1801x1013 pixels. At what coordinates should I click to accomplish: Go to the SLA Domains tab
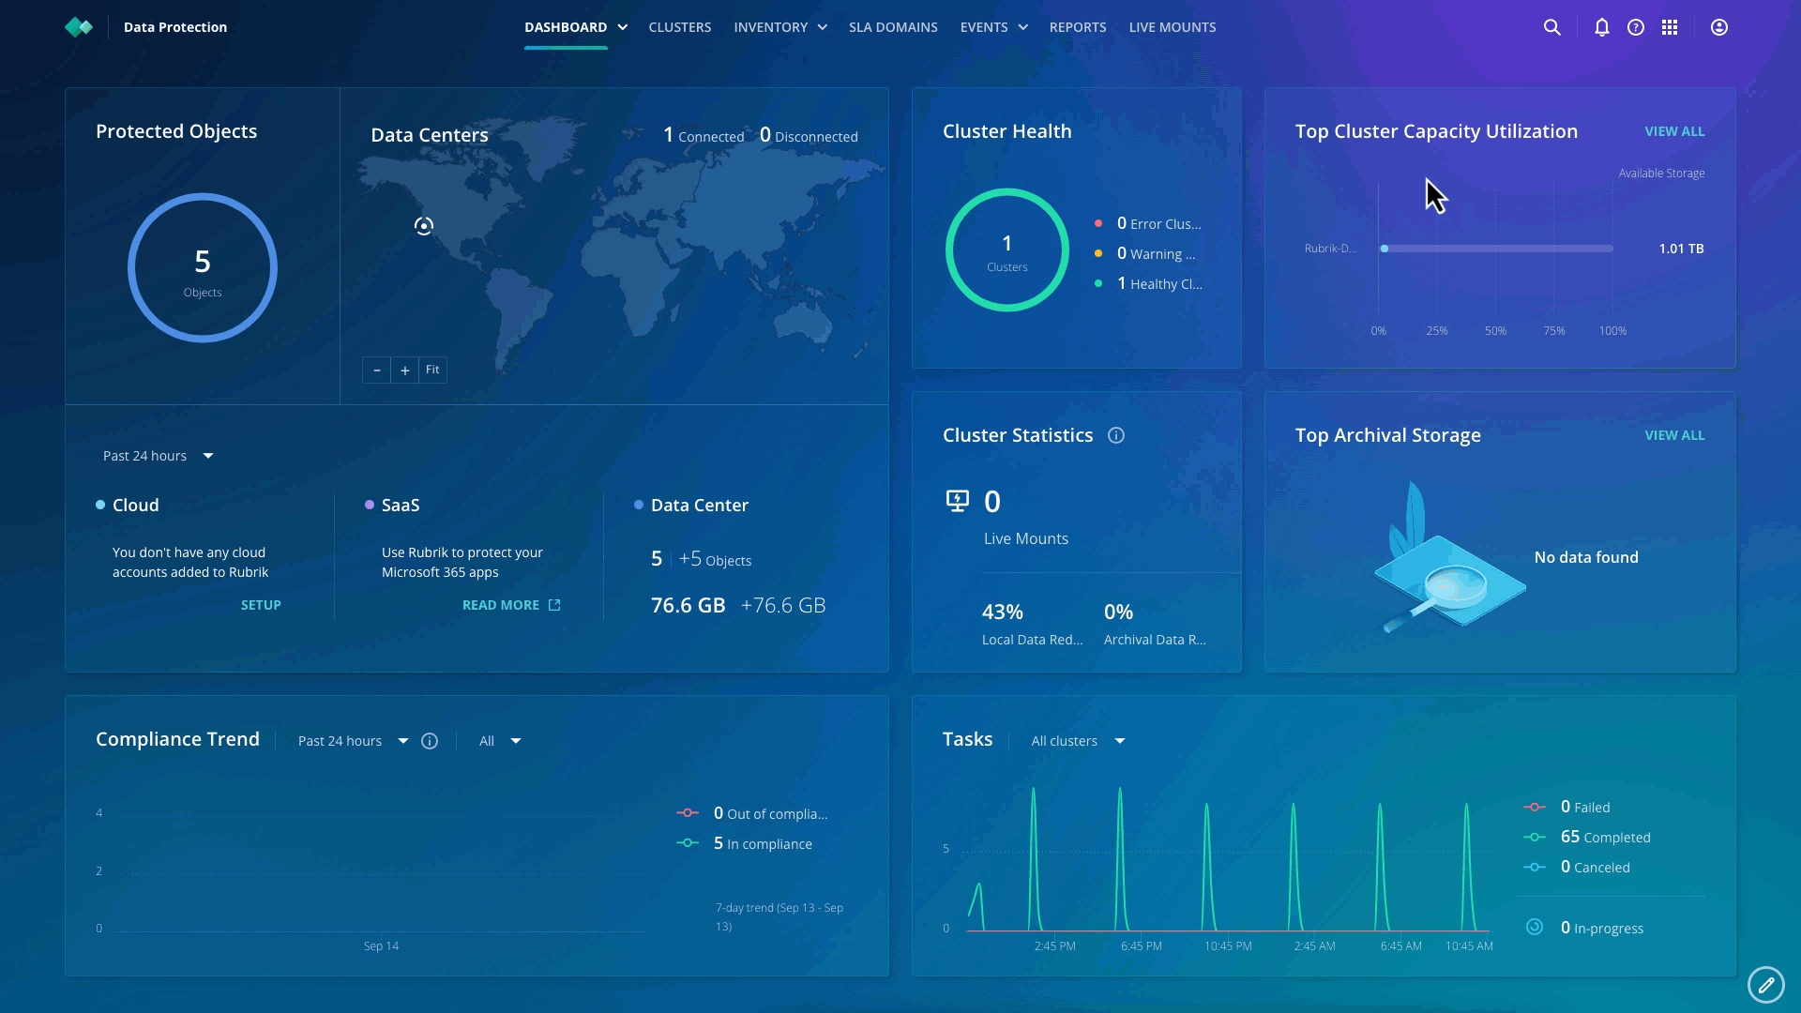pyautogui.click(x=893, y=27)
